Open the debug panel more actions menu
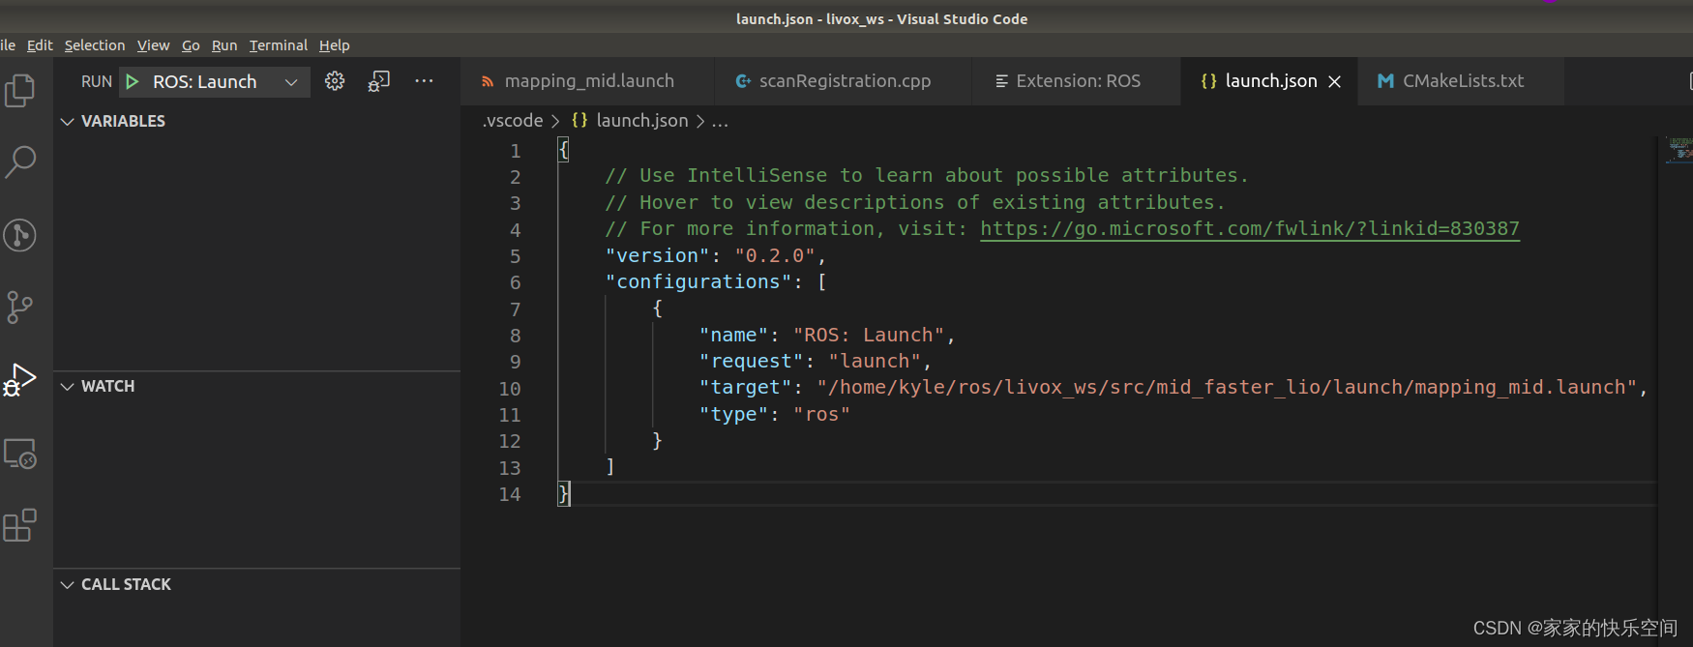Viewport: 1693px width, 647px height. click(x=424, y=81)
